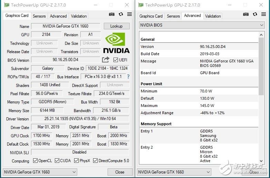Click GPU Clock value 1700 MHz
The width and height of the screenshot is (270, 178).
point(41,136)
